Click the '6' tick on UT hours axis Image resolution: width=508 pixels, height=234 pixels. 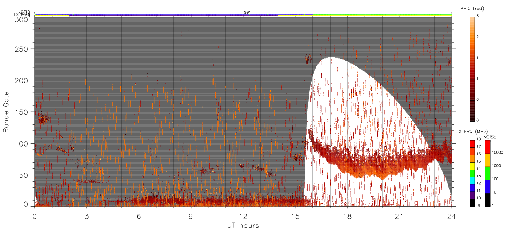139,216
